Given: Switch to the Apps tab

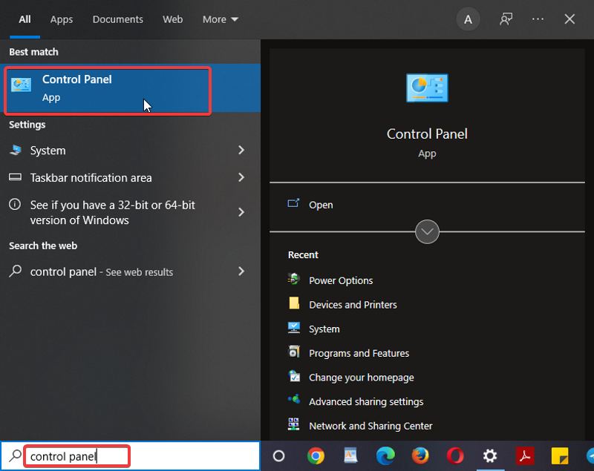Looking at the screenshot, I should (62, 19).
